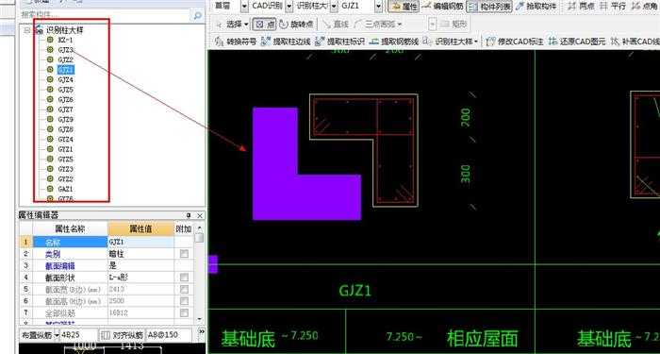Choose the 直线 line drawing tool

point(336,24)
